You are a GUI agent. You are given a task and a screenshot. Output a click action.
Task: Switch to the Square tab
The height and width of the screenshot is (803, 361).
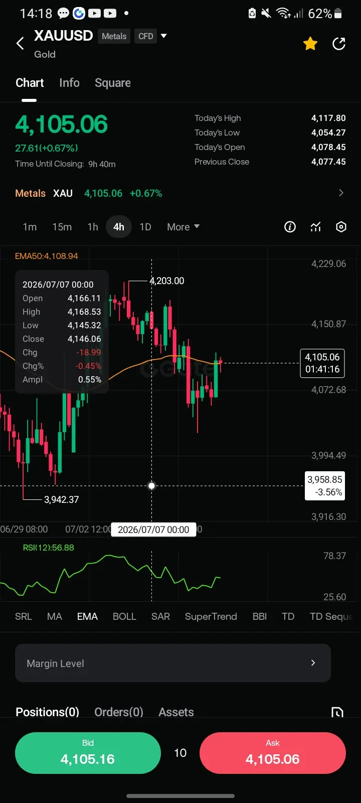click(113, 83)
